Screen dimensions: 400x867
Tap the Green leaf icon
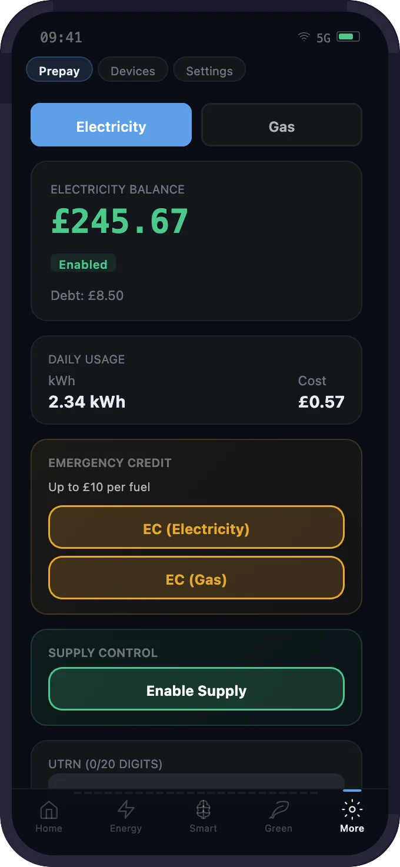pyautogui.click(x=278, y=811)
